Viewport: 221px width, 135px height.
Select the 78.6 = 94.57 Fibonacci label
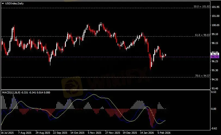pyautogui.click(x=202, y=76)
